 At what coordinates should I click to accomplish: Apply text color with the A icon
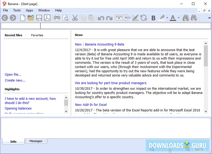point(173,18)
